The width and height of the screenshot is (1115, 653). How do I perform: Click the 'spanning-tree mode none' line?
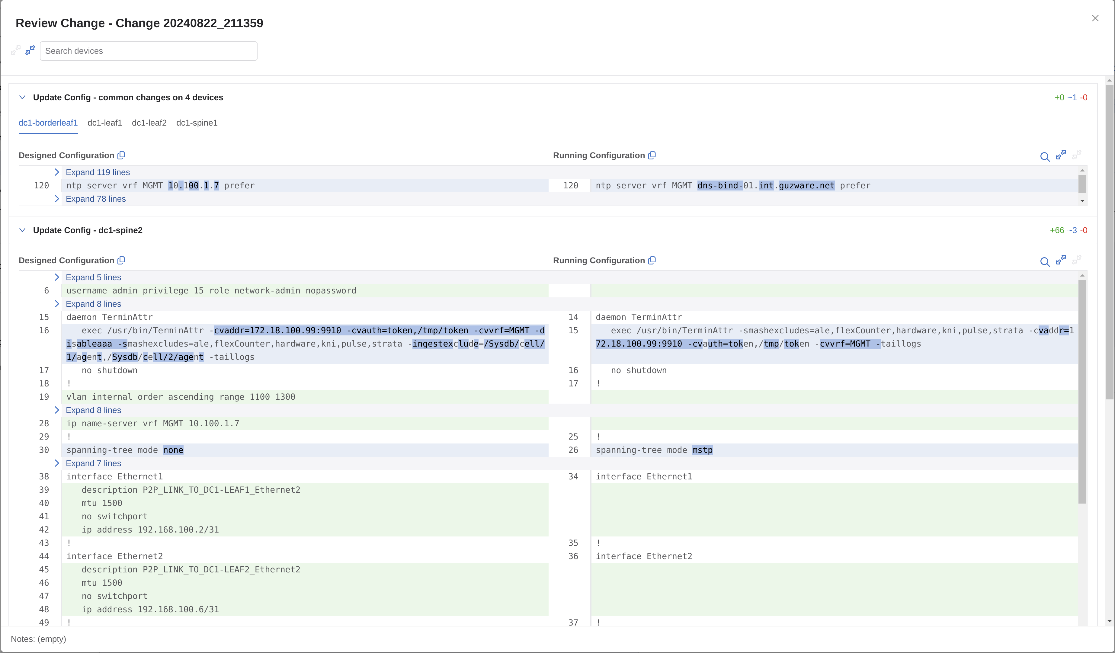[x=305, y=450]
